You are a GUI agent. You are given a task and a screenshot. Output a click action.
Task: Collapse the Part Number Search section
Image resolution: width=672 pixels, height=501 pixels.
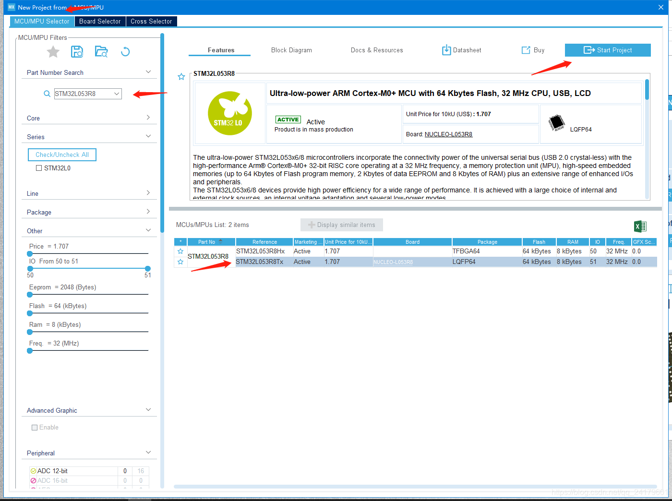(x=148, y=72)
